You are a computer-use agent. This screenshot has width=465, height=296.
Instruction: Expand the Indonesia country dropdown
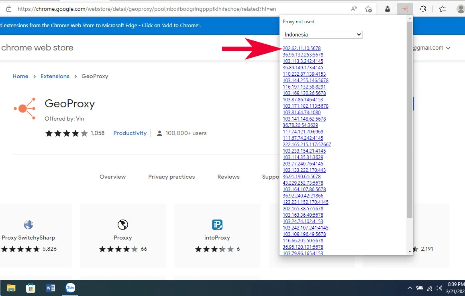322,35
